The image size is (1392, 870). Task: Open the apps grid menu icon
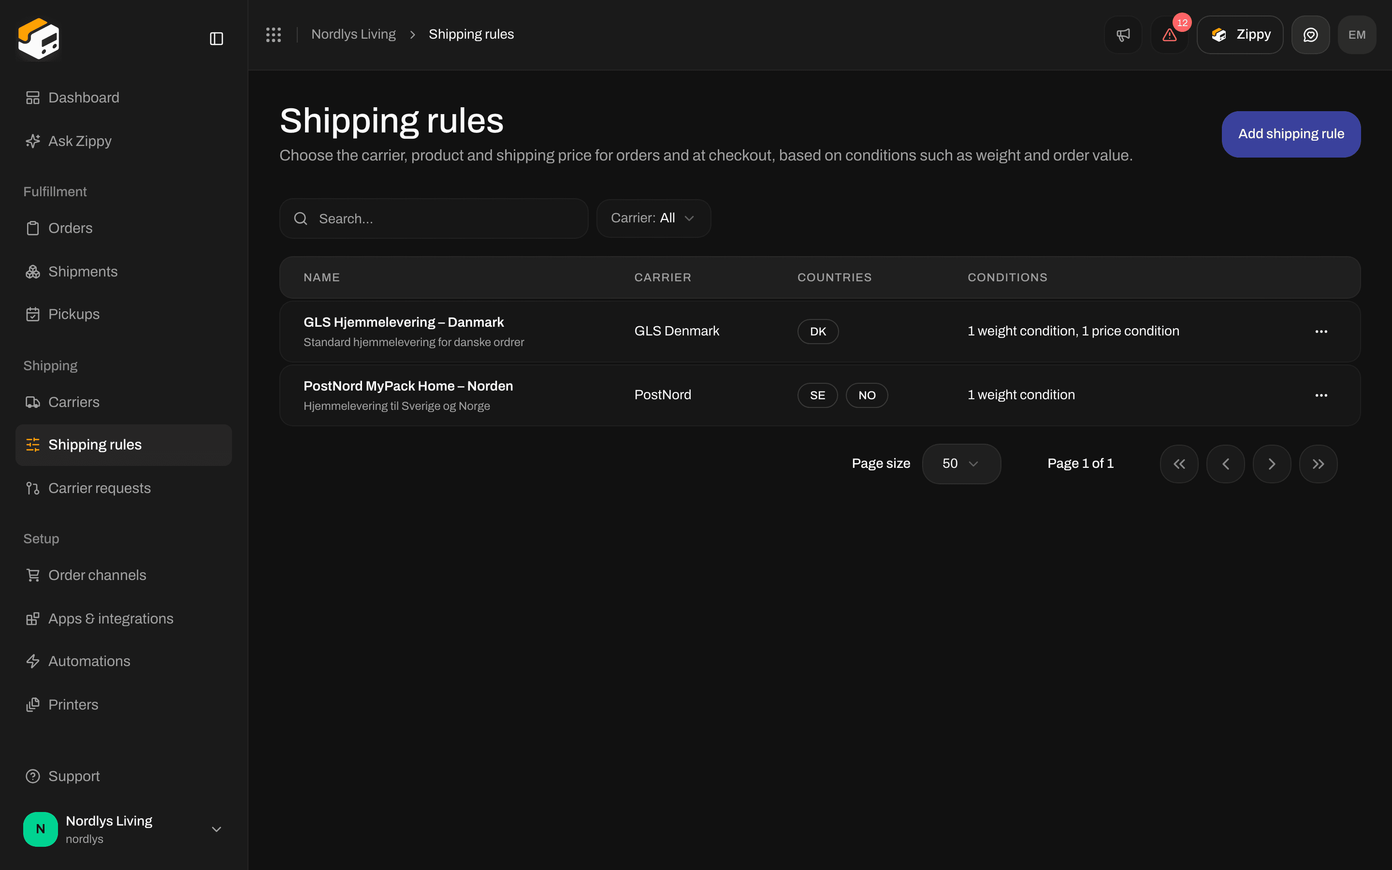[x=273, y=34]
